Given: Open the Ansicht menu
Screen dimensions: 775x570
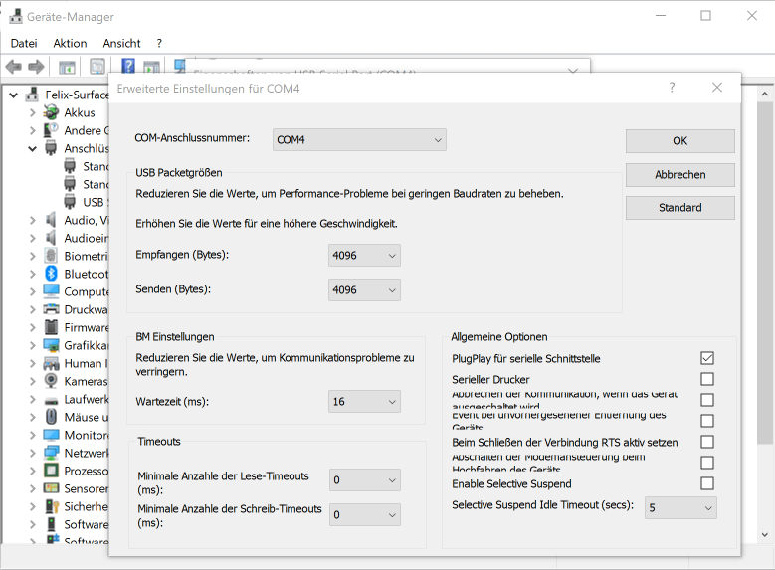Looking at the screenshot, I should tap(121, 43).
